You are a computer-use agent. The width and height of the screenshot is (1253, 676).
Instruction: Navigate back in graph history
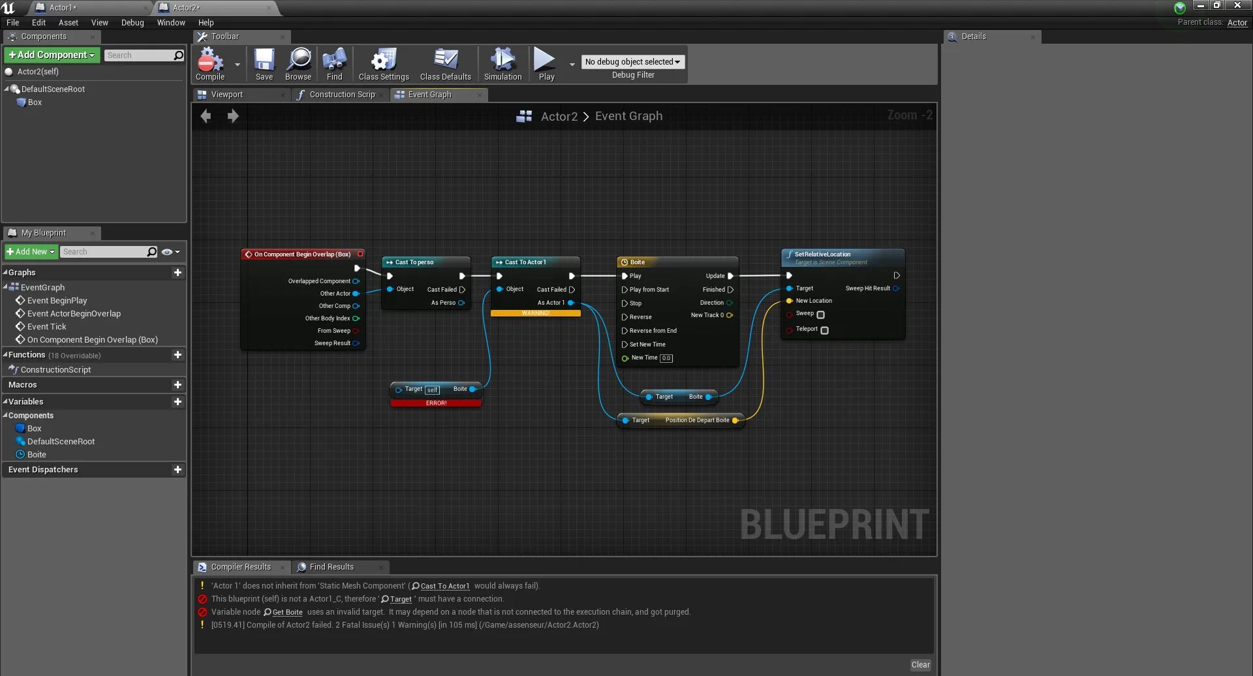(206, 116)
